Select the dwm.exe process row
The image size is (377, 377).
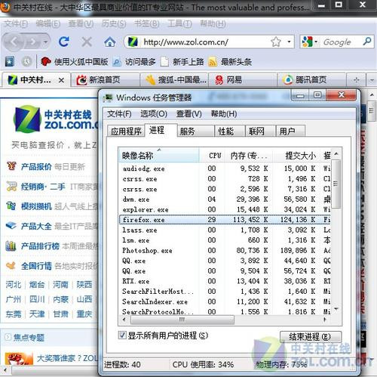(x=225, y=199)
